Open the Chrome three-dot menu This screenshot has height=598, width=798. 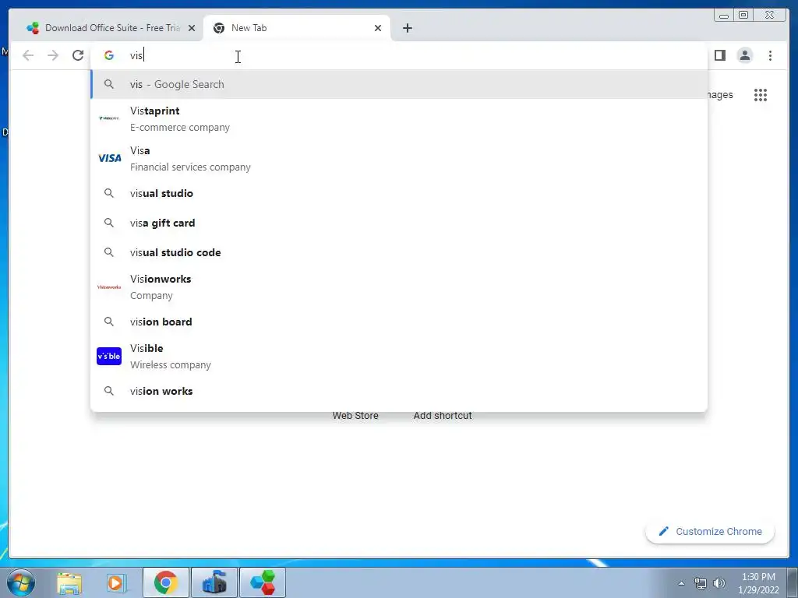pos(770,55)
